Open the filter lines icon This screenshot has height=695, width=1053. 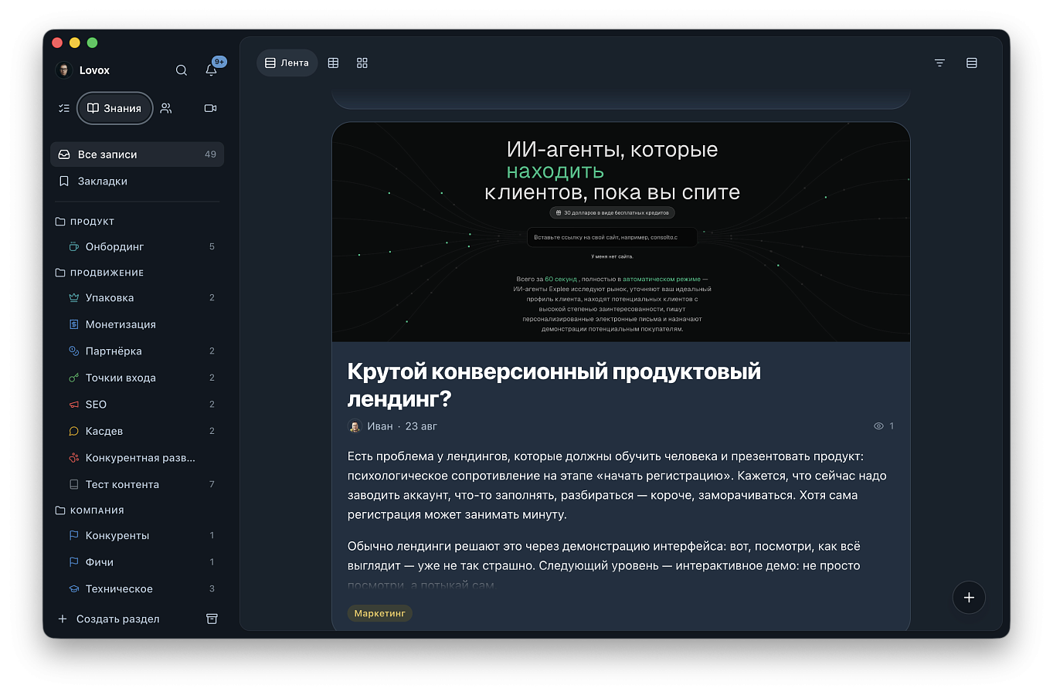tap(939, 63)
